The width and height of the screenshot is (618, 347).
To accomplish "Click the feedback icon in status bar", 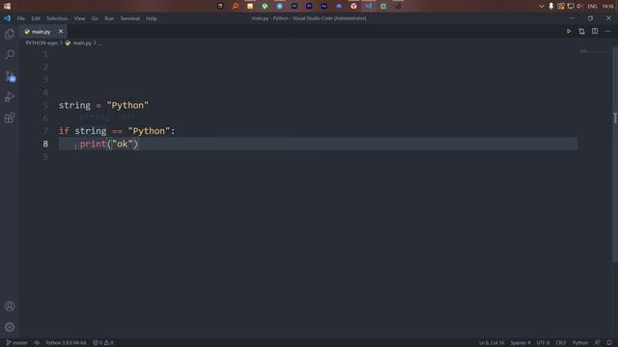I will [x=597, y=343].
